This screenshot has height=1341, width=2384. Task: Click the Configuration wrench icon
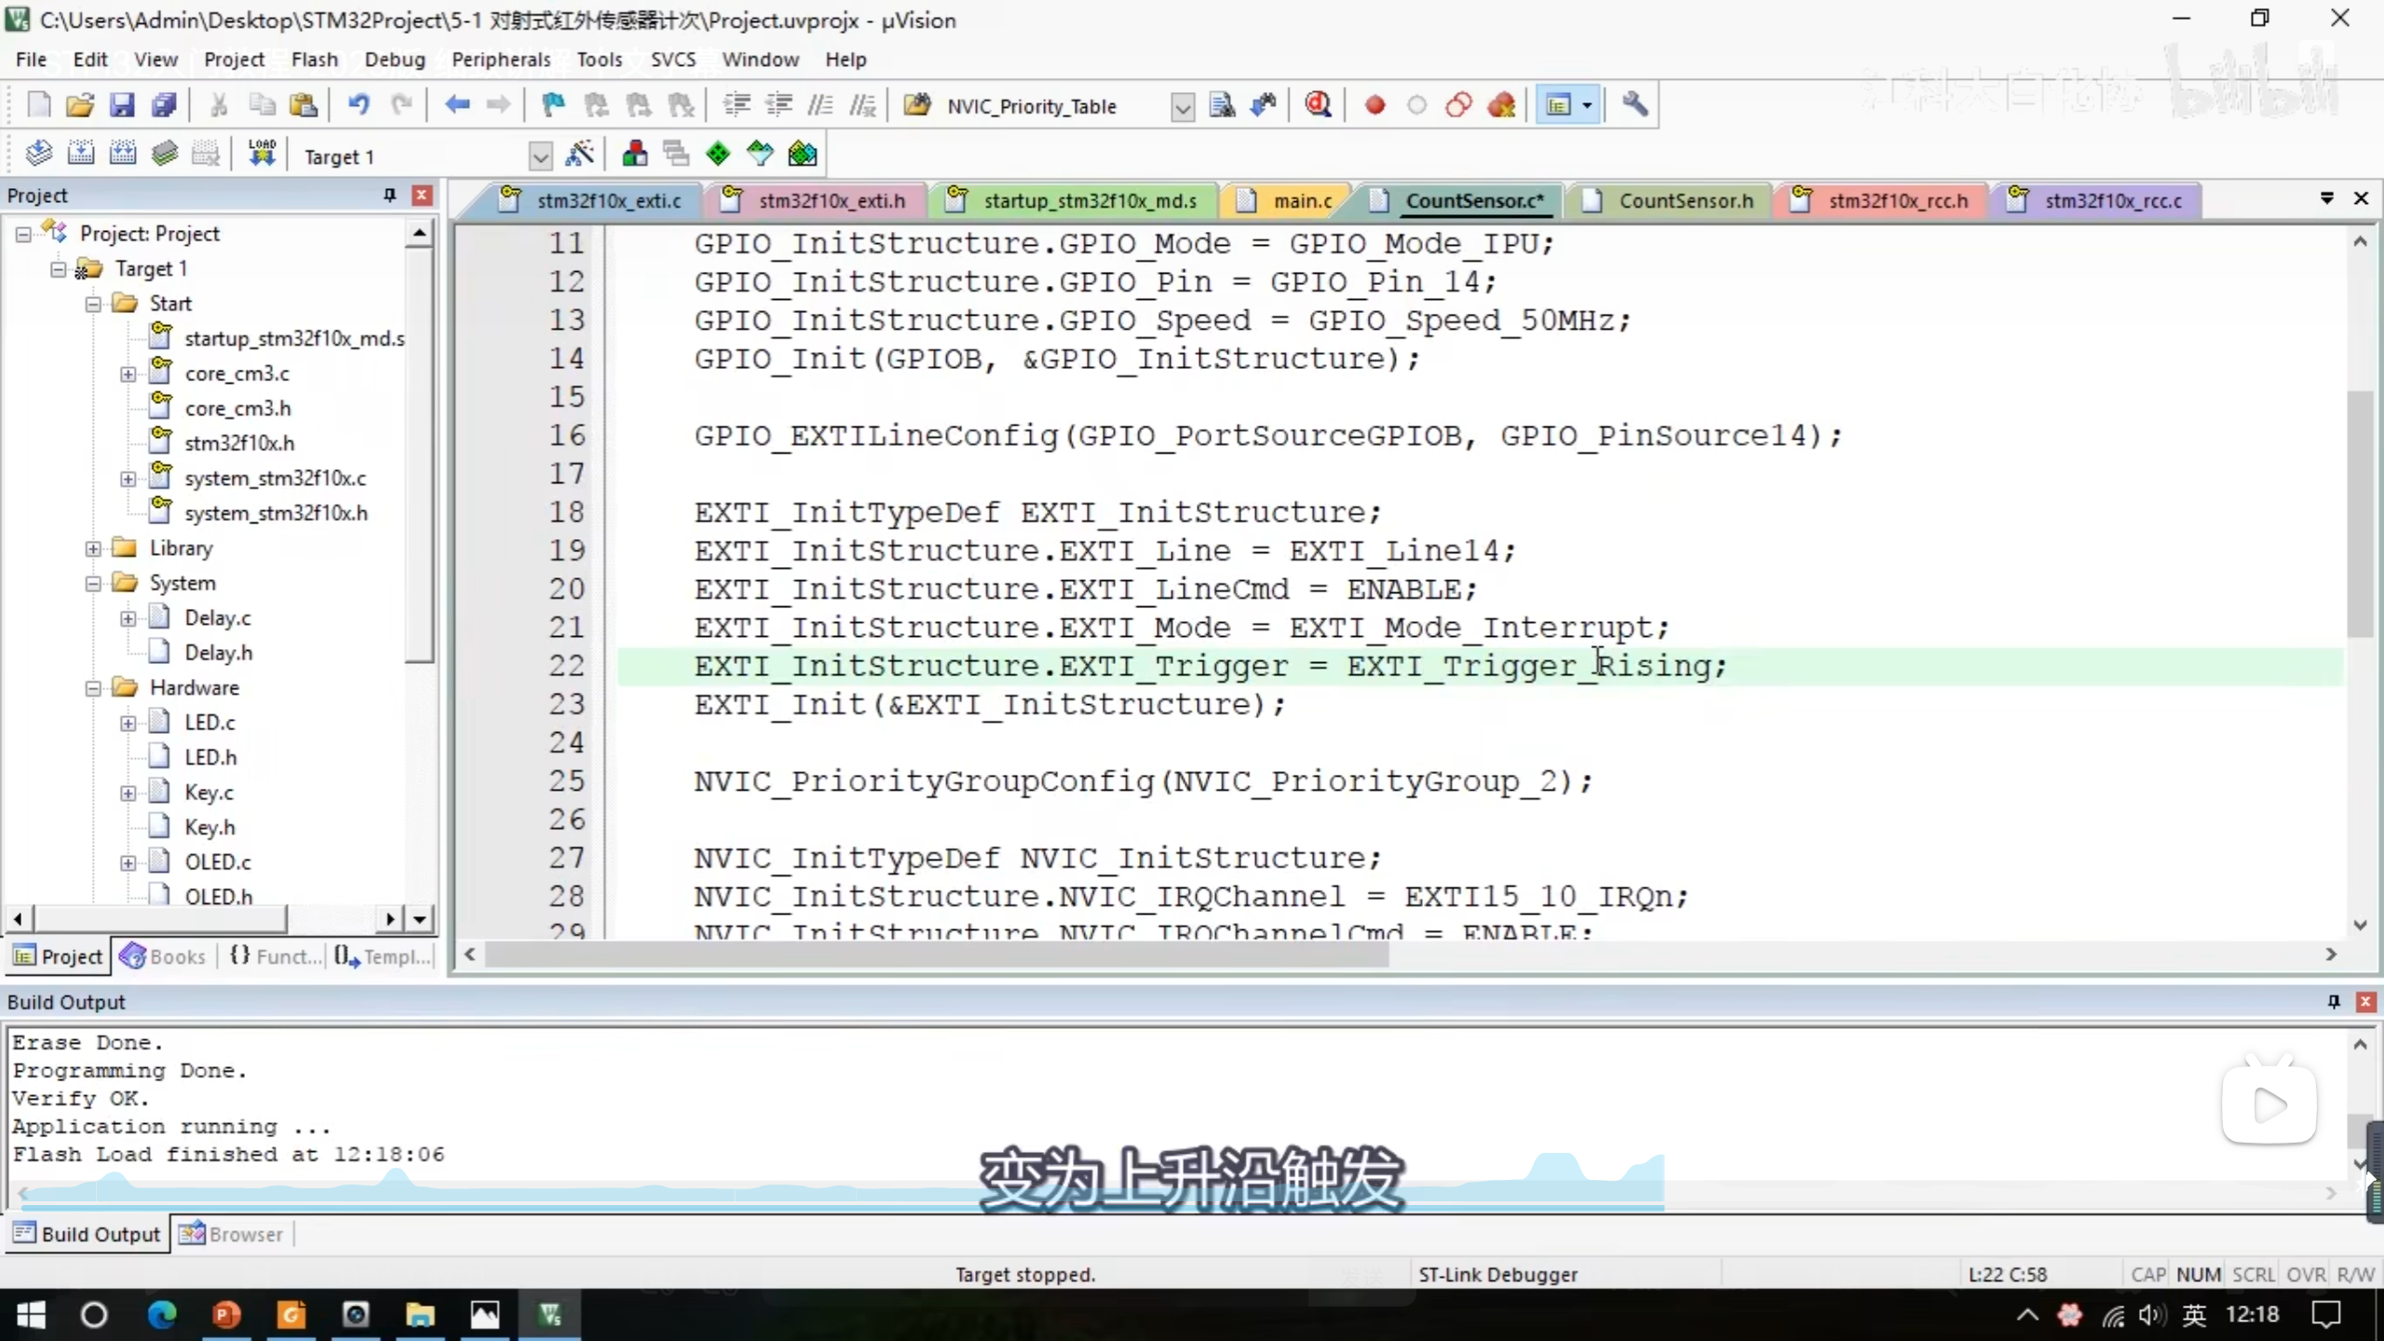(x=1634, y=105)
